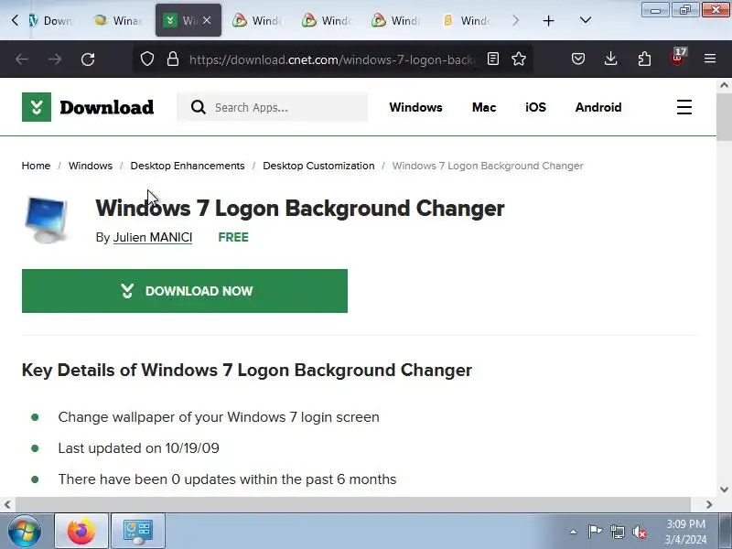The width and height of the screenshot is (732, 549).
Task: Open the Julien MANICI author link
Action: coord(153,237)
